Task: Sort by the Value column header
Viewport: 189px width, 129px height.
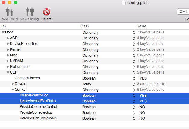Action: coord(162,26)
